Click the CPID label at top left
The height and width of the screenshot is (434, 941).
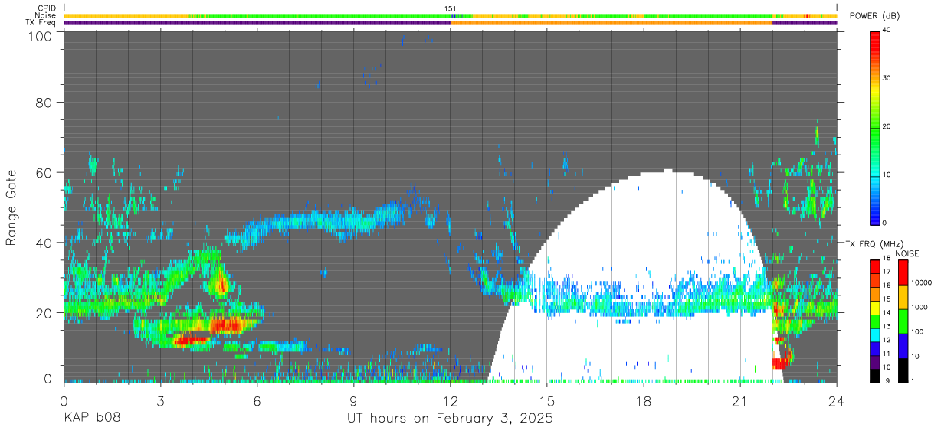click(45, 8)
